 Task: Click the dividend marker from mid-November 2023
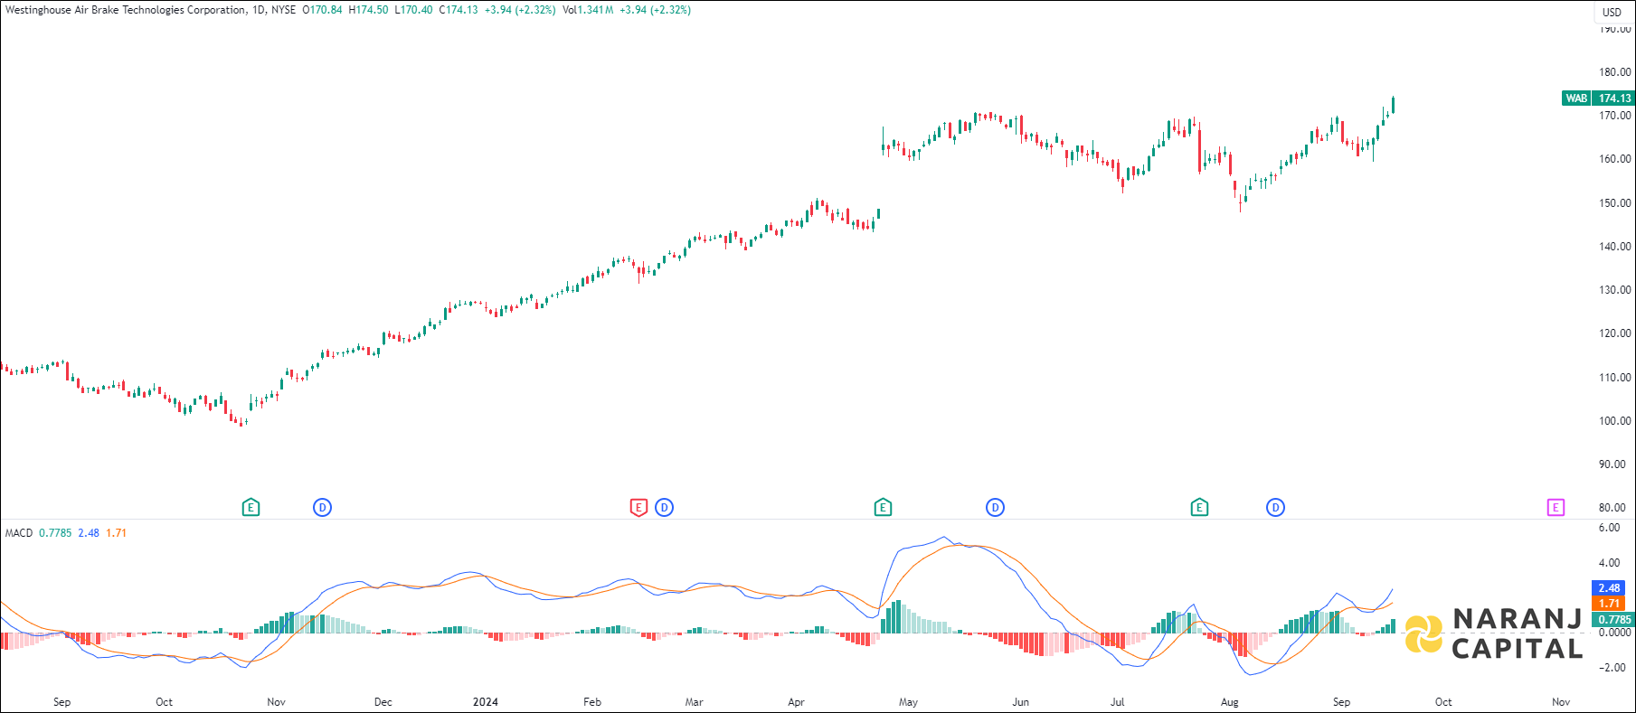(x=322, y=508)
